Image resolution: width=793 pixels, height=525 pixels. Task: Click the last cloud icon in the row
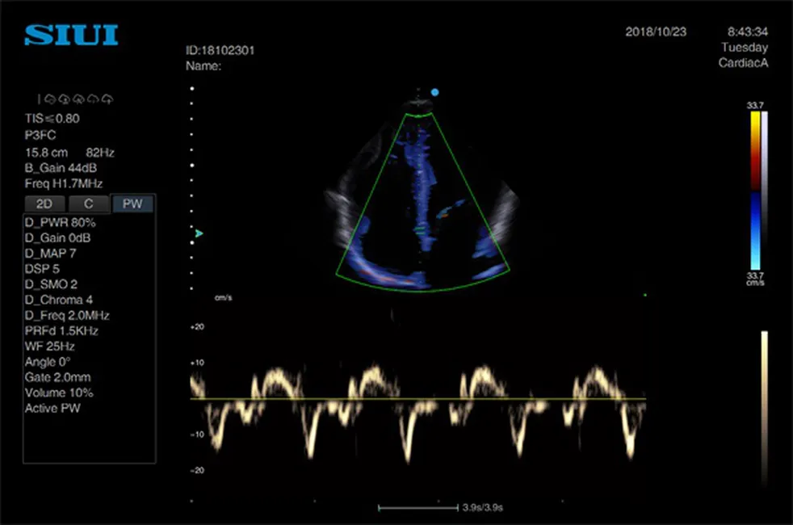click(107, 99)
